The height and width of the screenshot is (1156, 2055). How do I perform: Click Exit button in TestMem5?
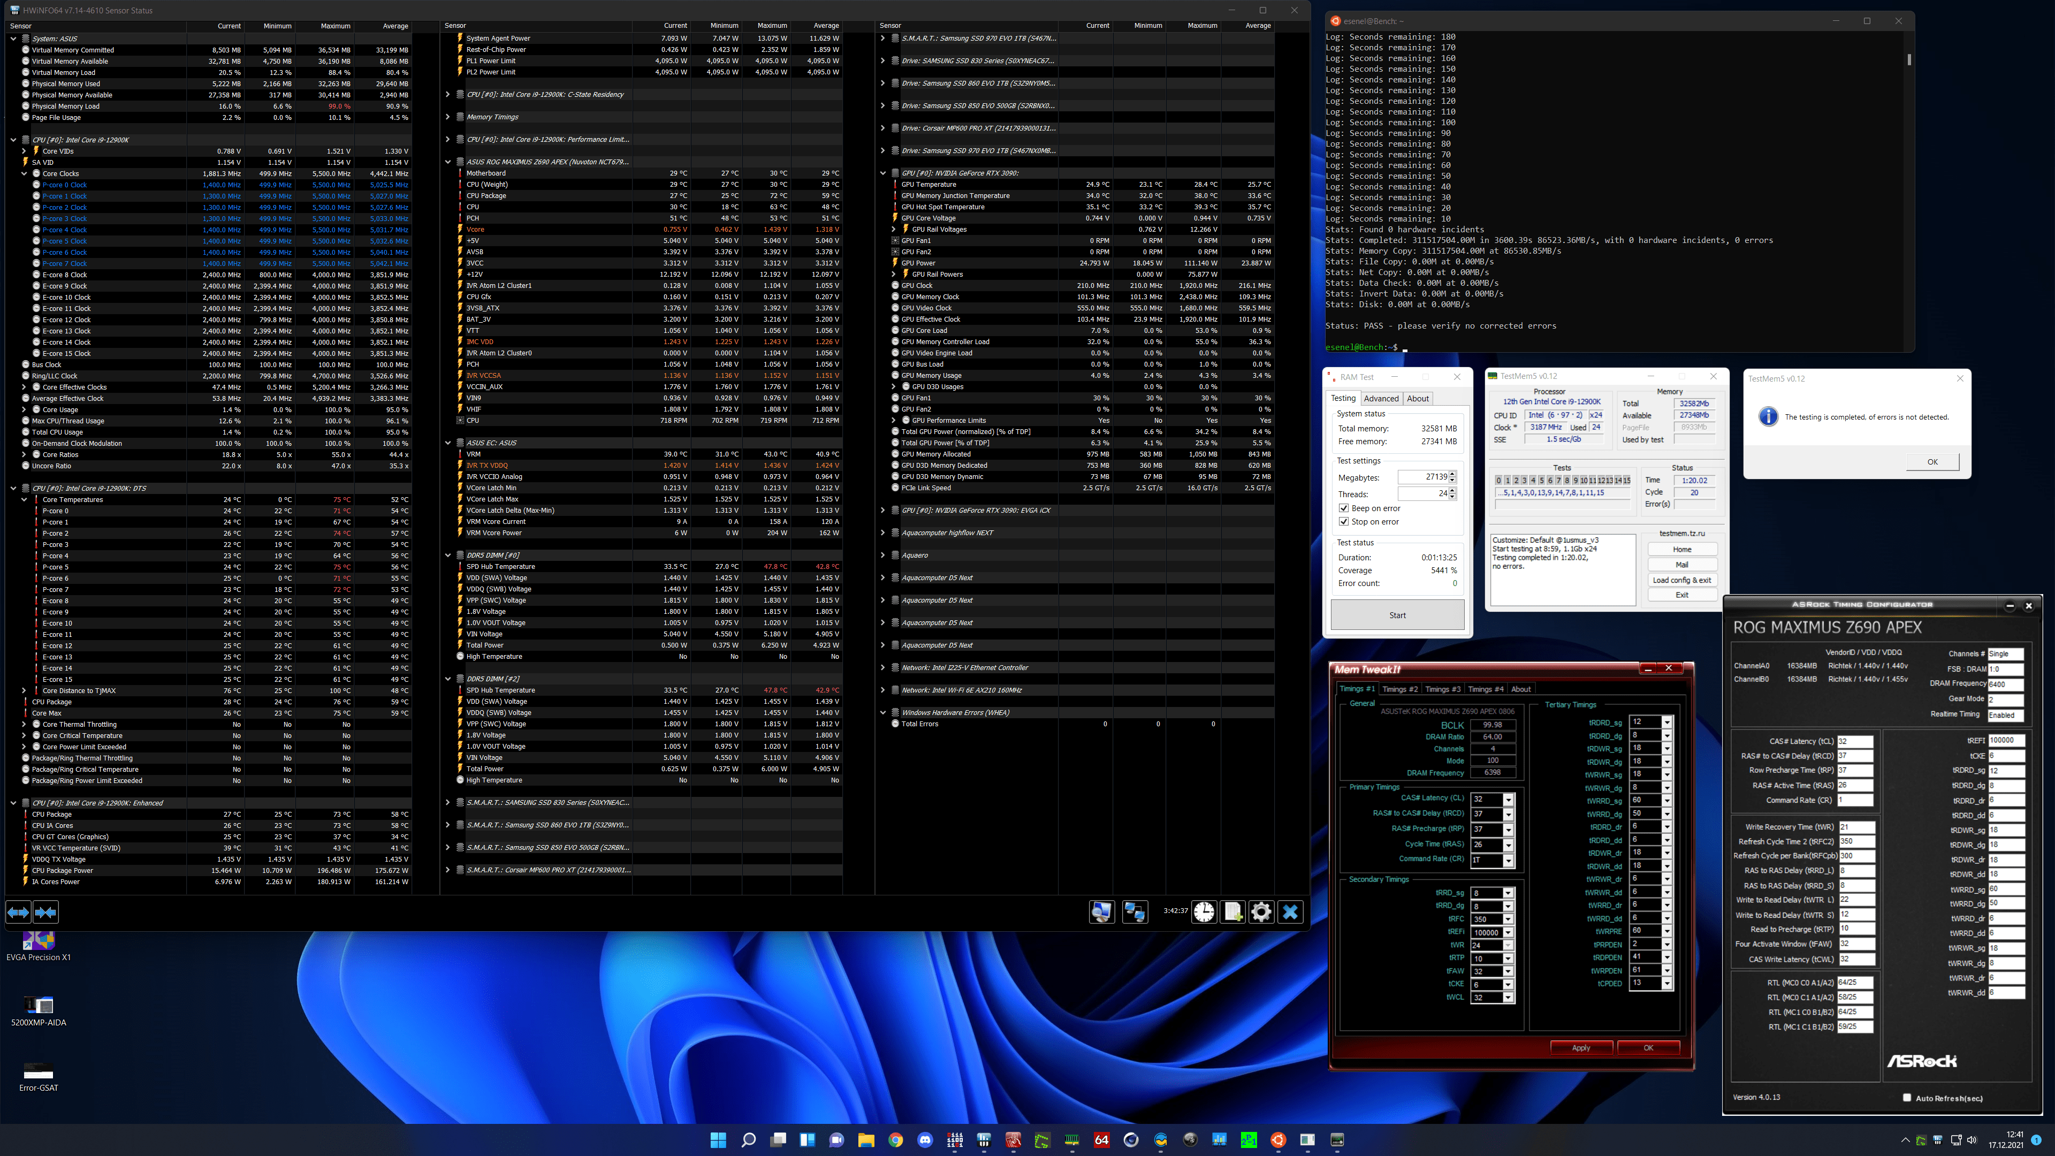coord(1681,595)
